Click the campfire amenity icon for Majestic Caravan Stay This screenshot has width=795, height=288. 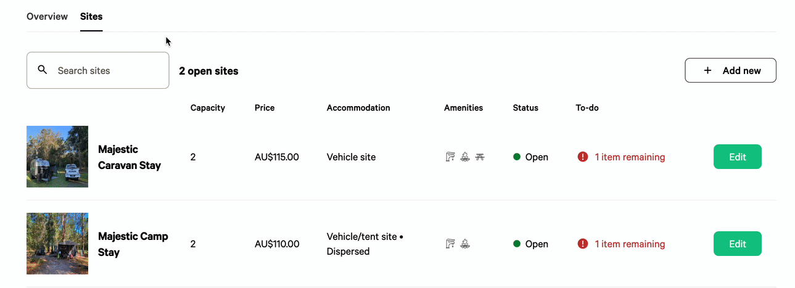[x=465, y=157]
